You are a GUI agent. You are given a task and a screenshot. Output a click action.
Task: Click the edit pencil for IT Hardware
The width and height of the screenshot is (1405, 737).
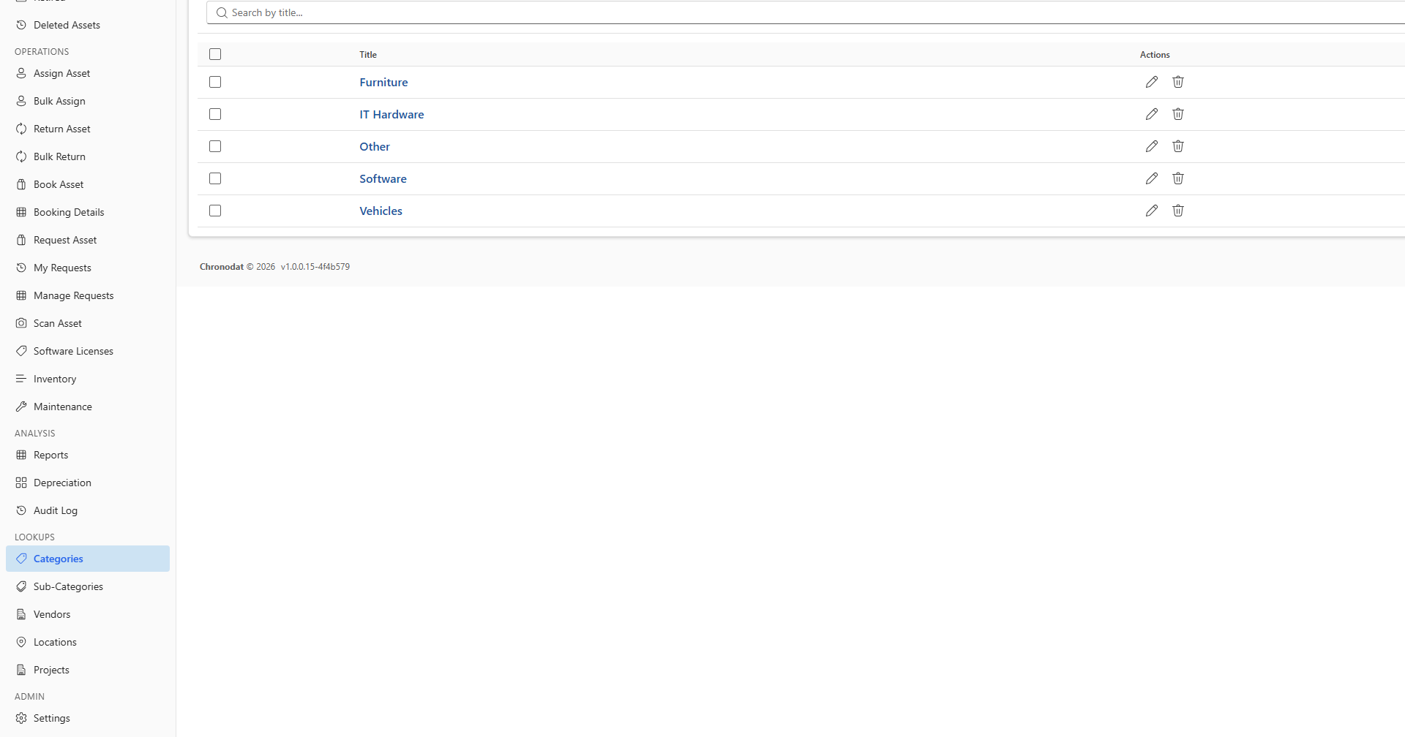1152,114
